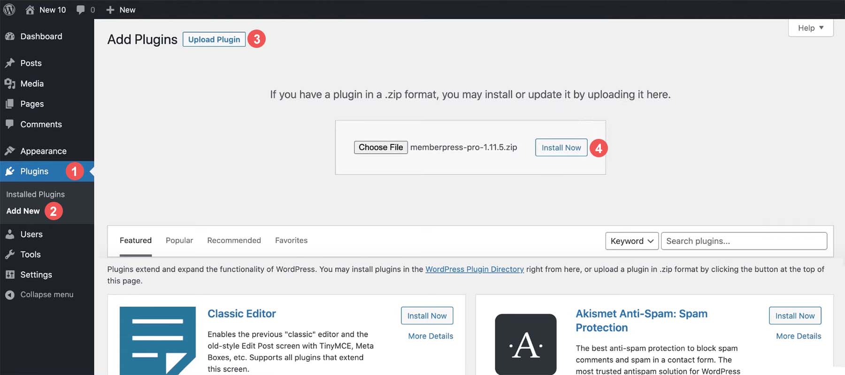The height and width of the screenshot is (375, 845).
Task: Switch to the Favorites tab
Action: (291, 240)
